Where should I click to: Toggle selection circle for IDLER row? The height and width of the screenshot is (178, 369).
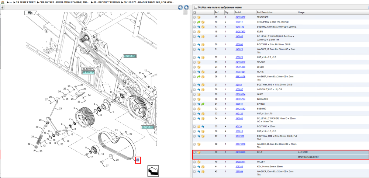click(194, 32)
